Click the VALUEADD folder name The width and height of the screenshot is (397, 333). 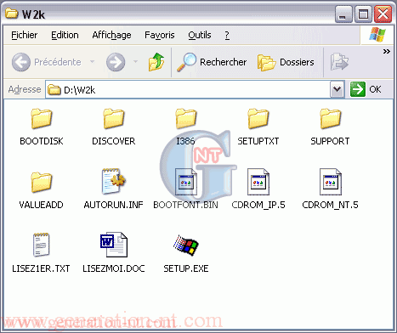tap(42, 205)
